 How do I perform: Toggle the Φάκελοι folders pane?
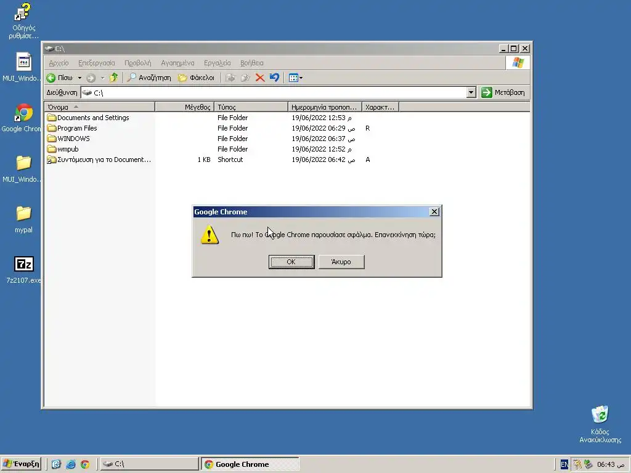coord(197,78)
